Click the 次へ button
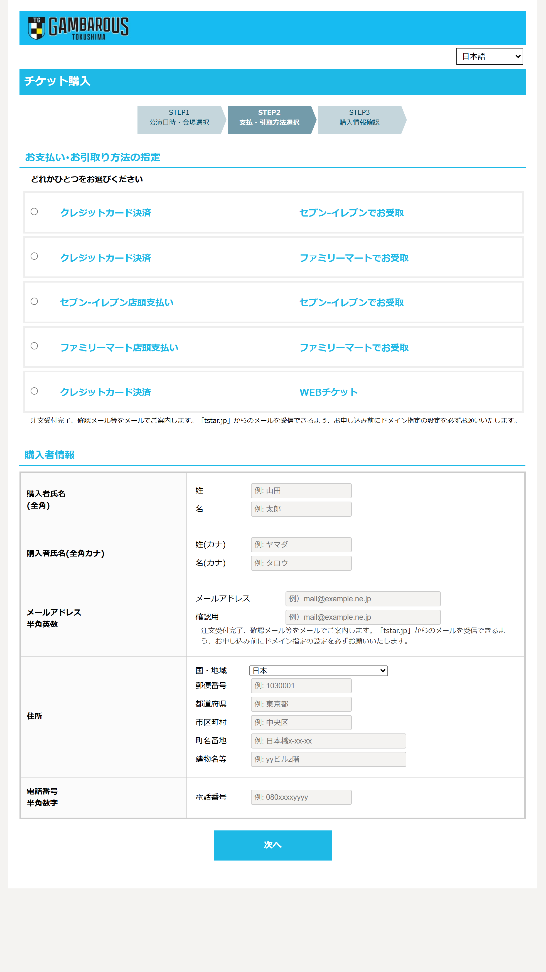Screen dimensions: 546x972 coord(272,845)
